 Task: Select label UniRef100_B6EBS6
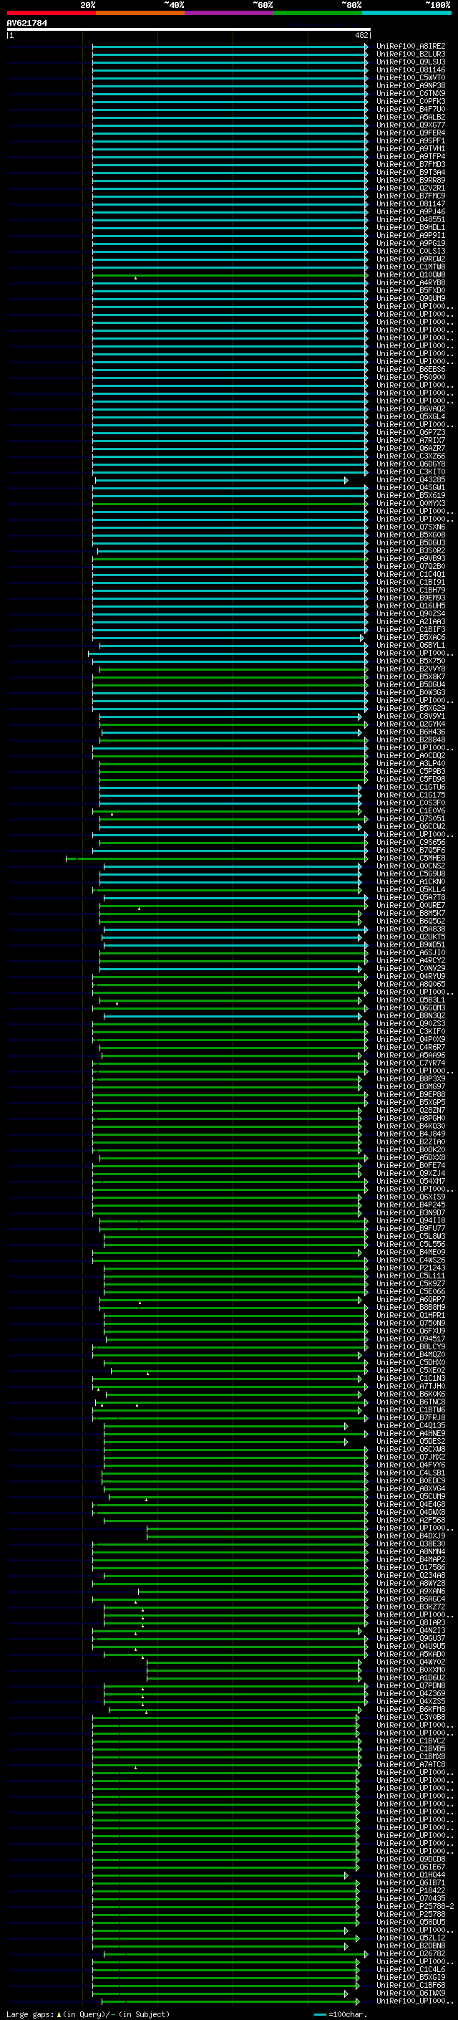[x=411, y=369]
